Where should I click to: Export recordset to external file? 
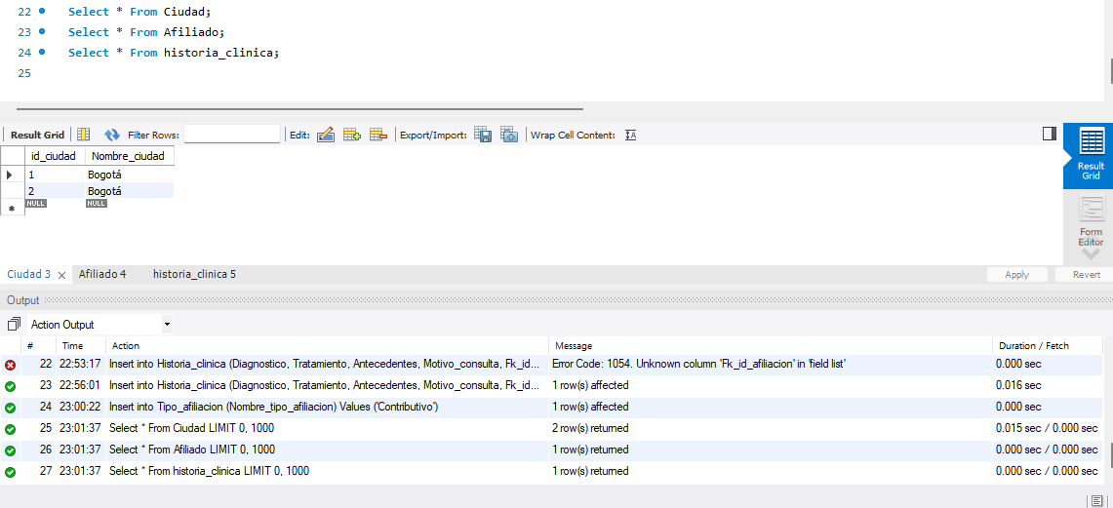coord(483,135)
